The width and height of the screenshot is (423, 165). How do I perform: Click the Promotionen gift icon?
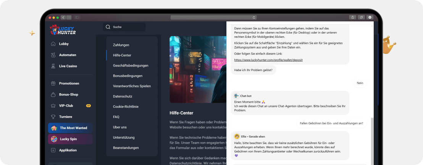click(53, 84)
